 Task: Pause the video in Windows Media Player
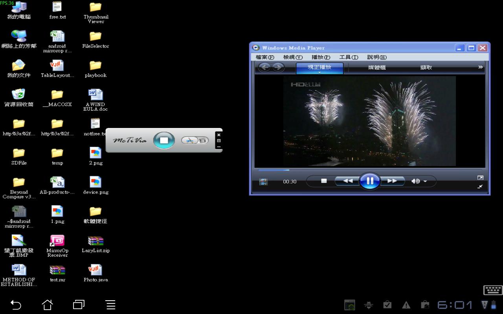click(x=370, y=181)
